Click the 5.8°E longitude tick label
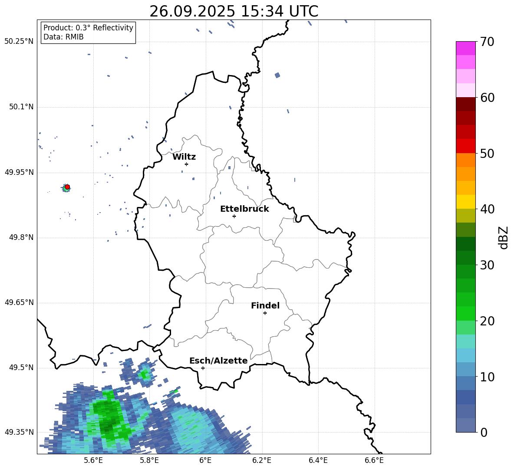The height and width of the screenshot is (469, 514). [149, 460]
